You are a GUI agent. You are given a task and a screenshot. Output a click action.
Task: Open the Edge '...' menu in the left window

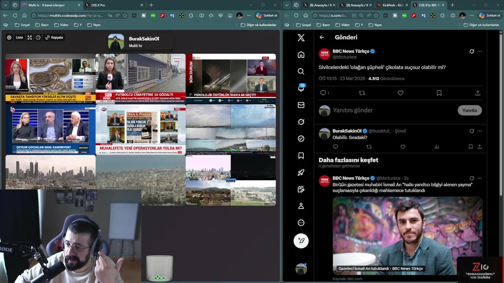click(249, 15)
